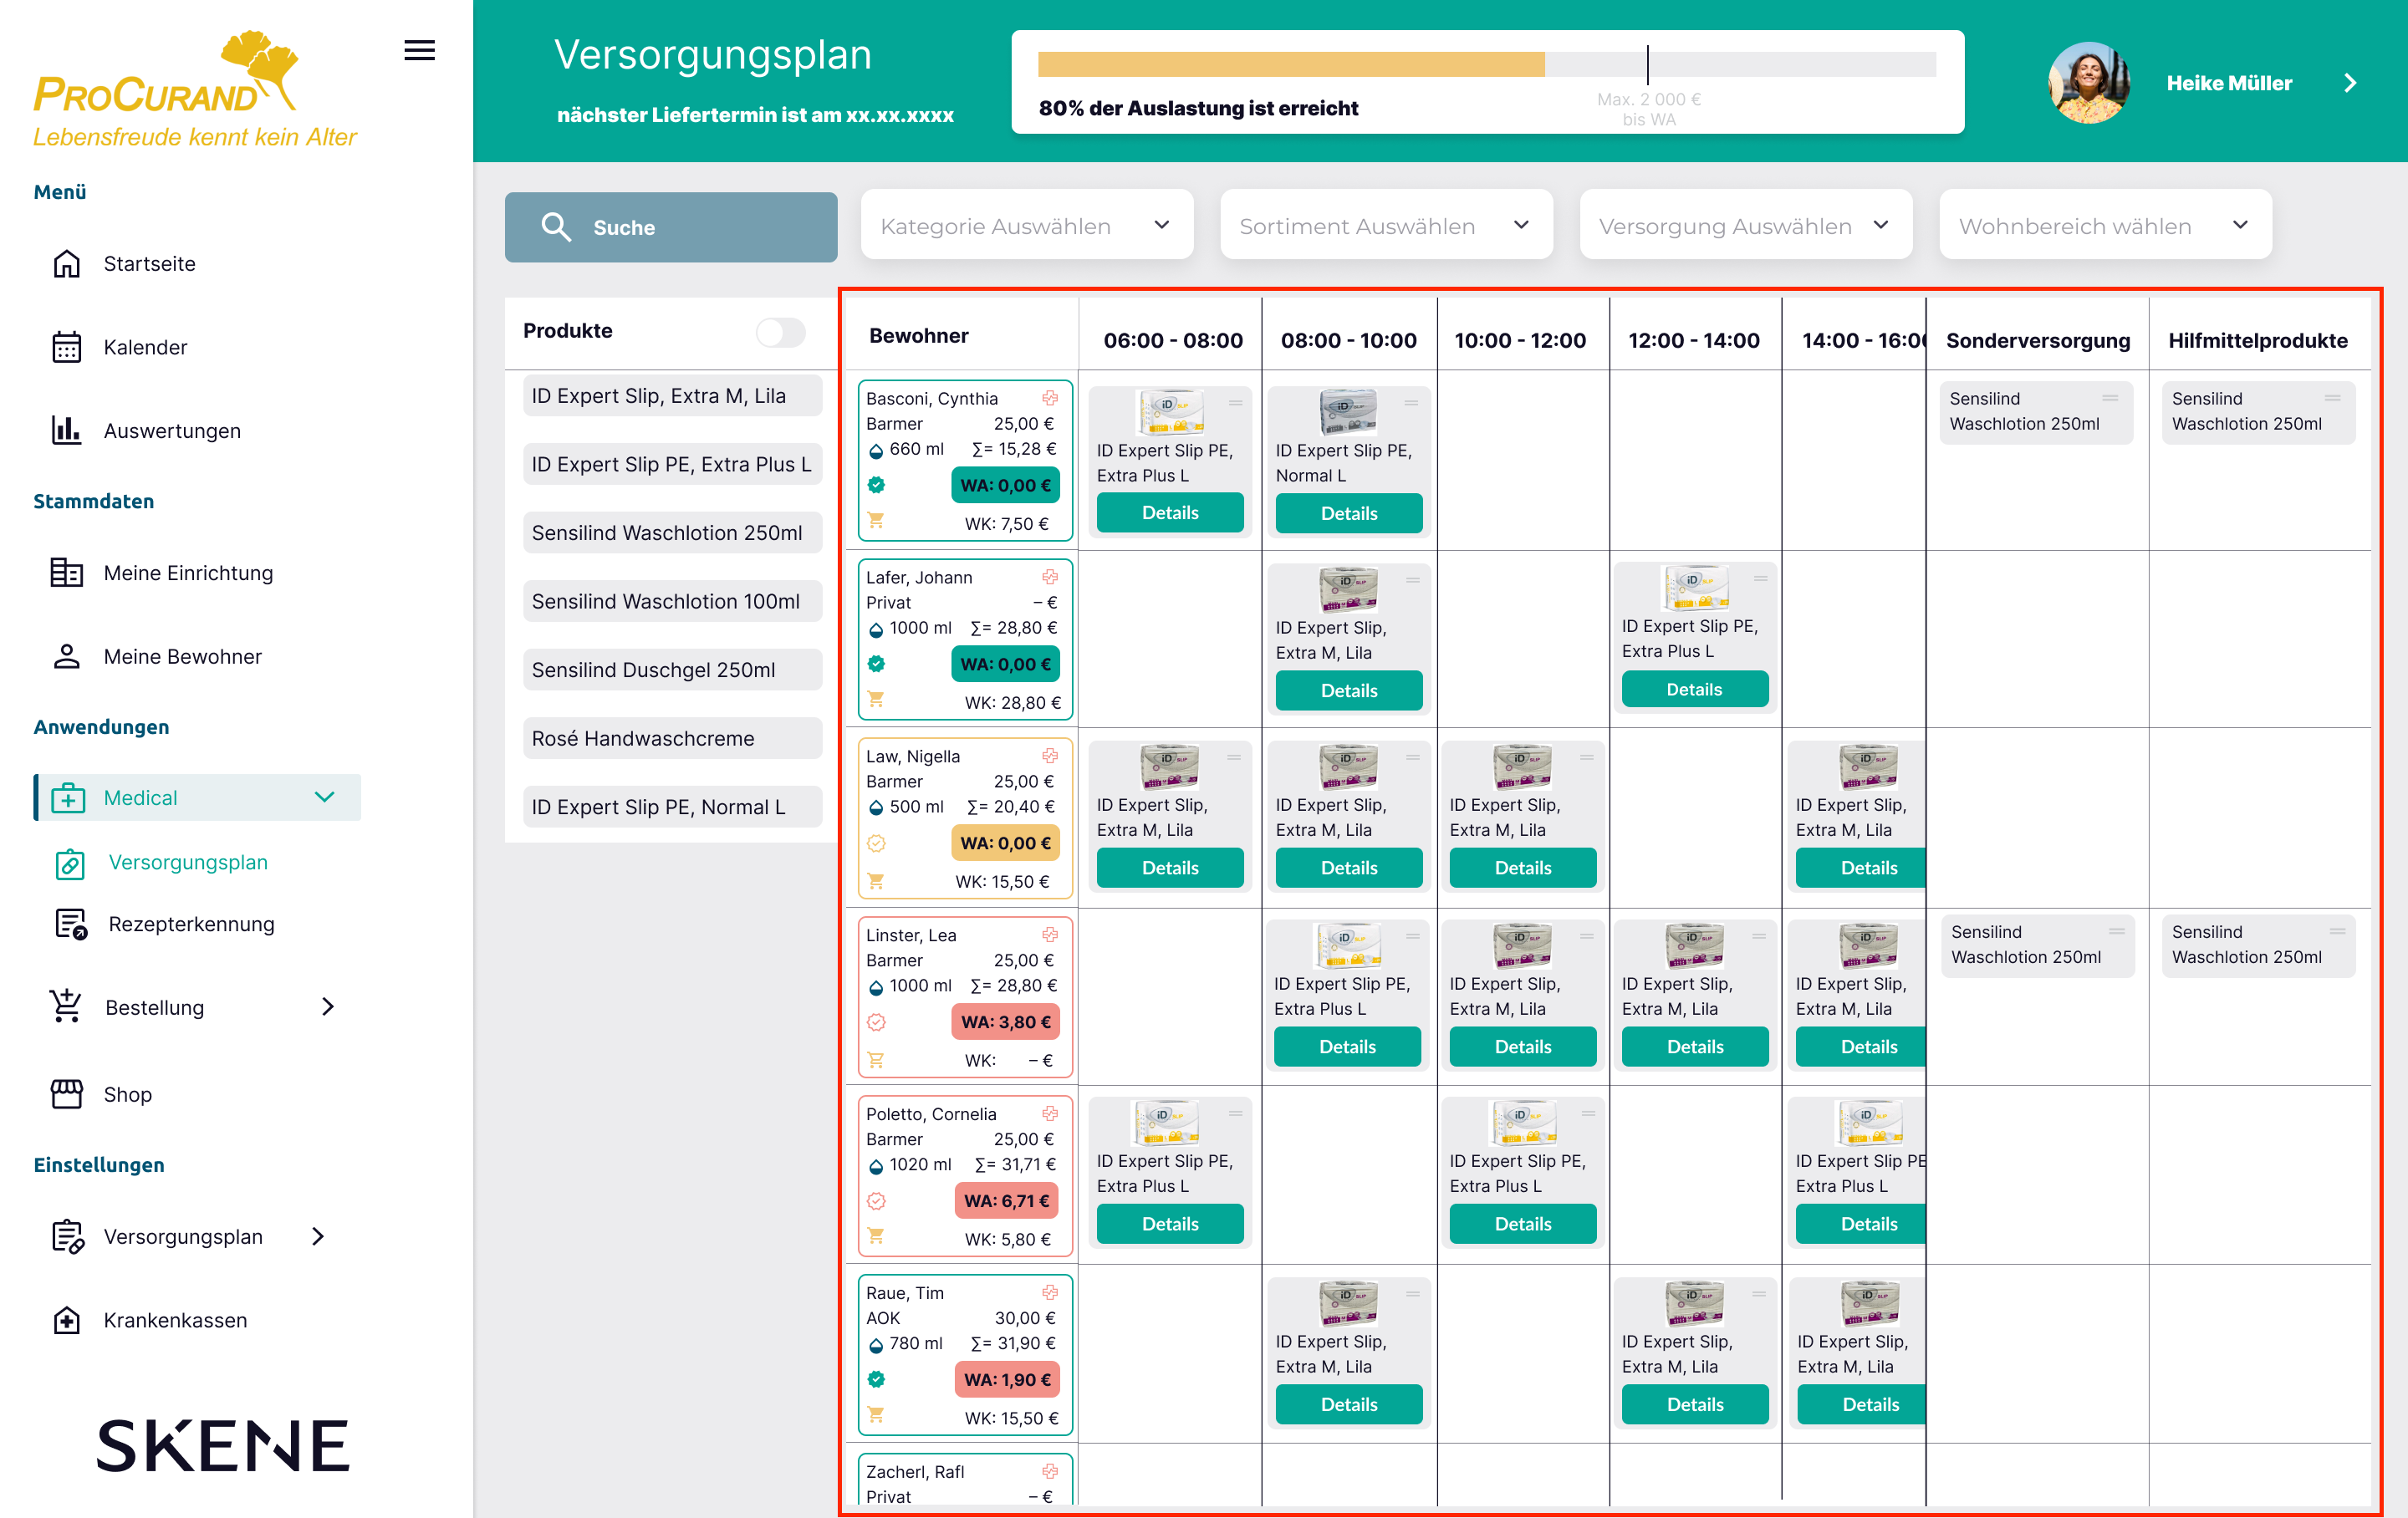Click the Krankenkassen icon under Einstellungen
The width and height of the screenshot is (2408, 1518).
click(x=65, y=1320)
